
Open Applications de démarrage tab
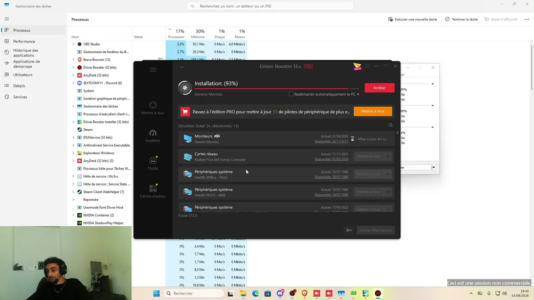(x=33, y=64)
